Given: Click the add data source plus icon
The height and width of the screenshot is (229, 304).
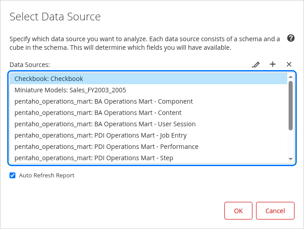Looking at the screenshot, I should click(273, 64).
